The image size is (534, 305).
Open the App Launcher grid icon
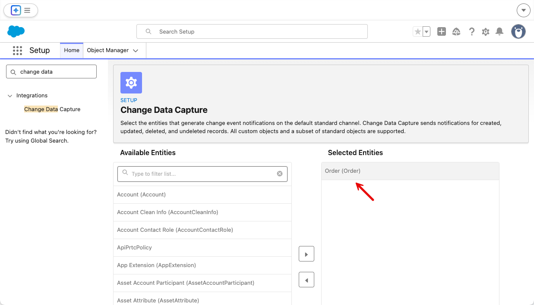pyautogui.click(x=17, y=50)
